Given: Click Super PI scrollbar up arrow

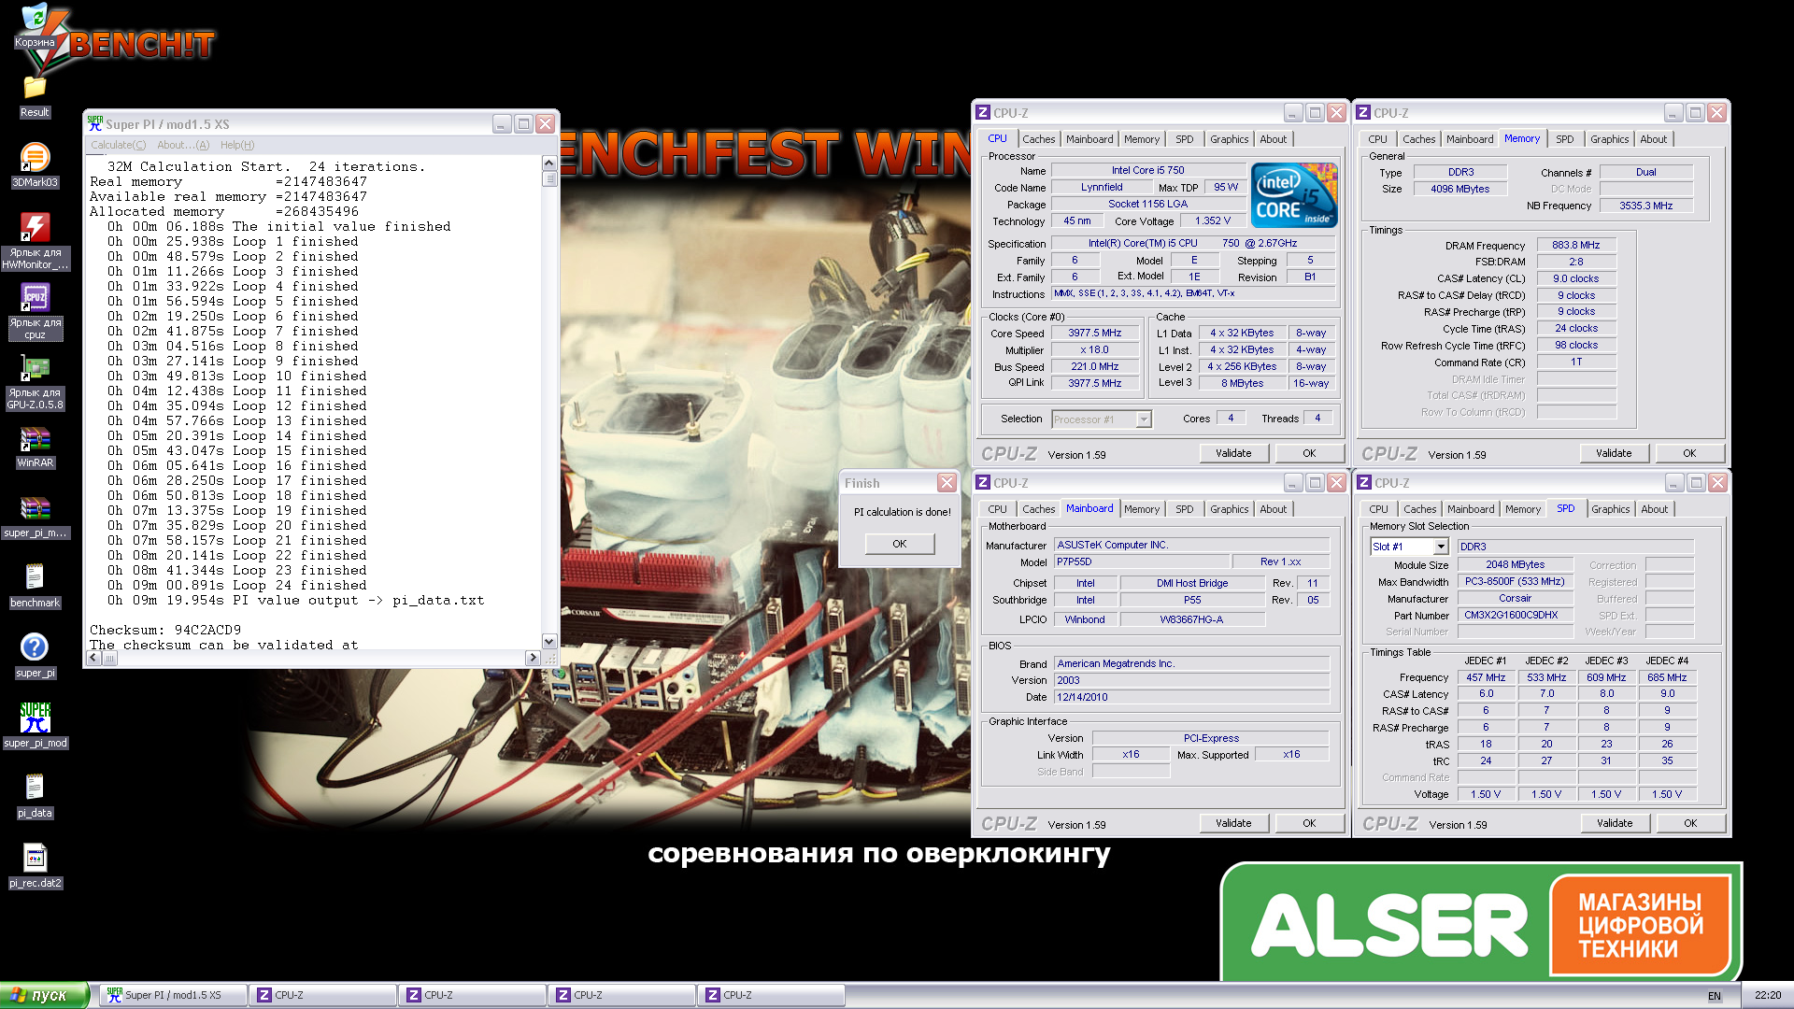Looking at the screenshot, I should [549, 163].
